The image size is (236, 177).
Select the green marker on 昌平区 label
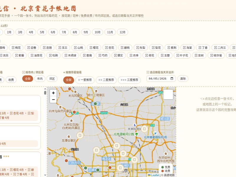click(95, 104)
